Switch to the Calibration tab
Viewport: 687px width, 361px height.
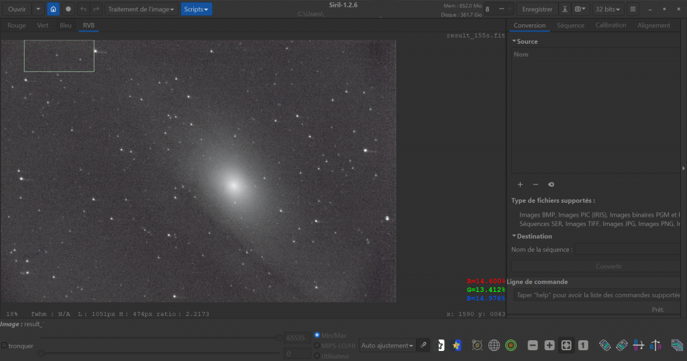[611, 25]
